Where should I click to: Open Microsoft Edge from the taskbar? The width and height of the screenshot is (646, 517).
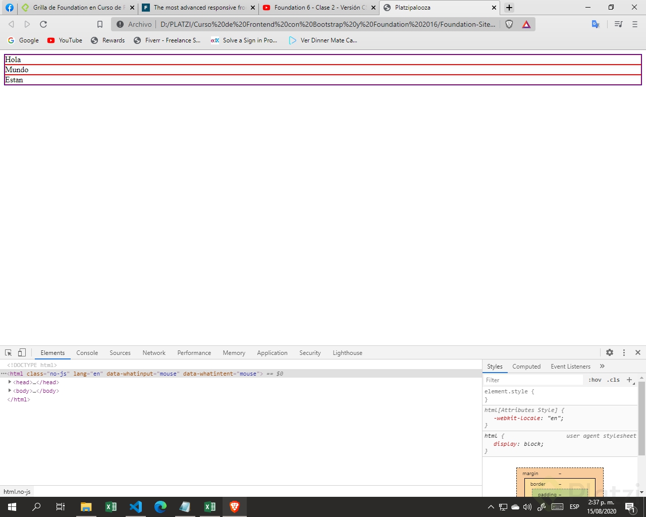[x=160, y=507]
